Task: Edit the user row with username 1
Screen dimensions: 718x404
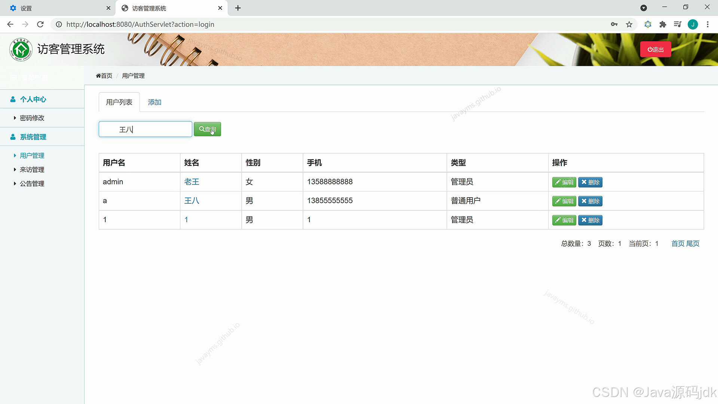Action: (x=564, y=220)
